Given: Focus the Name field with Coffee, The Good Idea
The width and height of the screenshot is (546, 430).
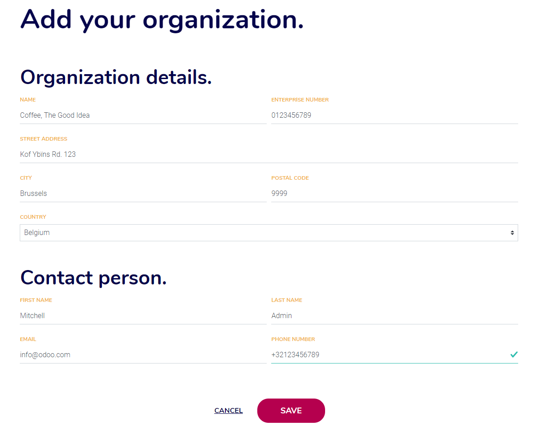Looking at the screenshot, I should [x=143, y=115].
